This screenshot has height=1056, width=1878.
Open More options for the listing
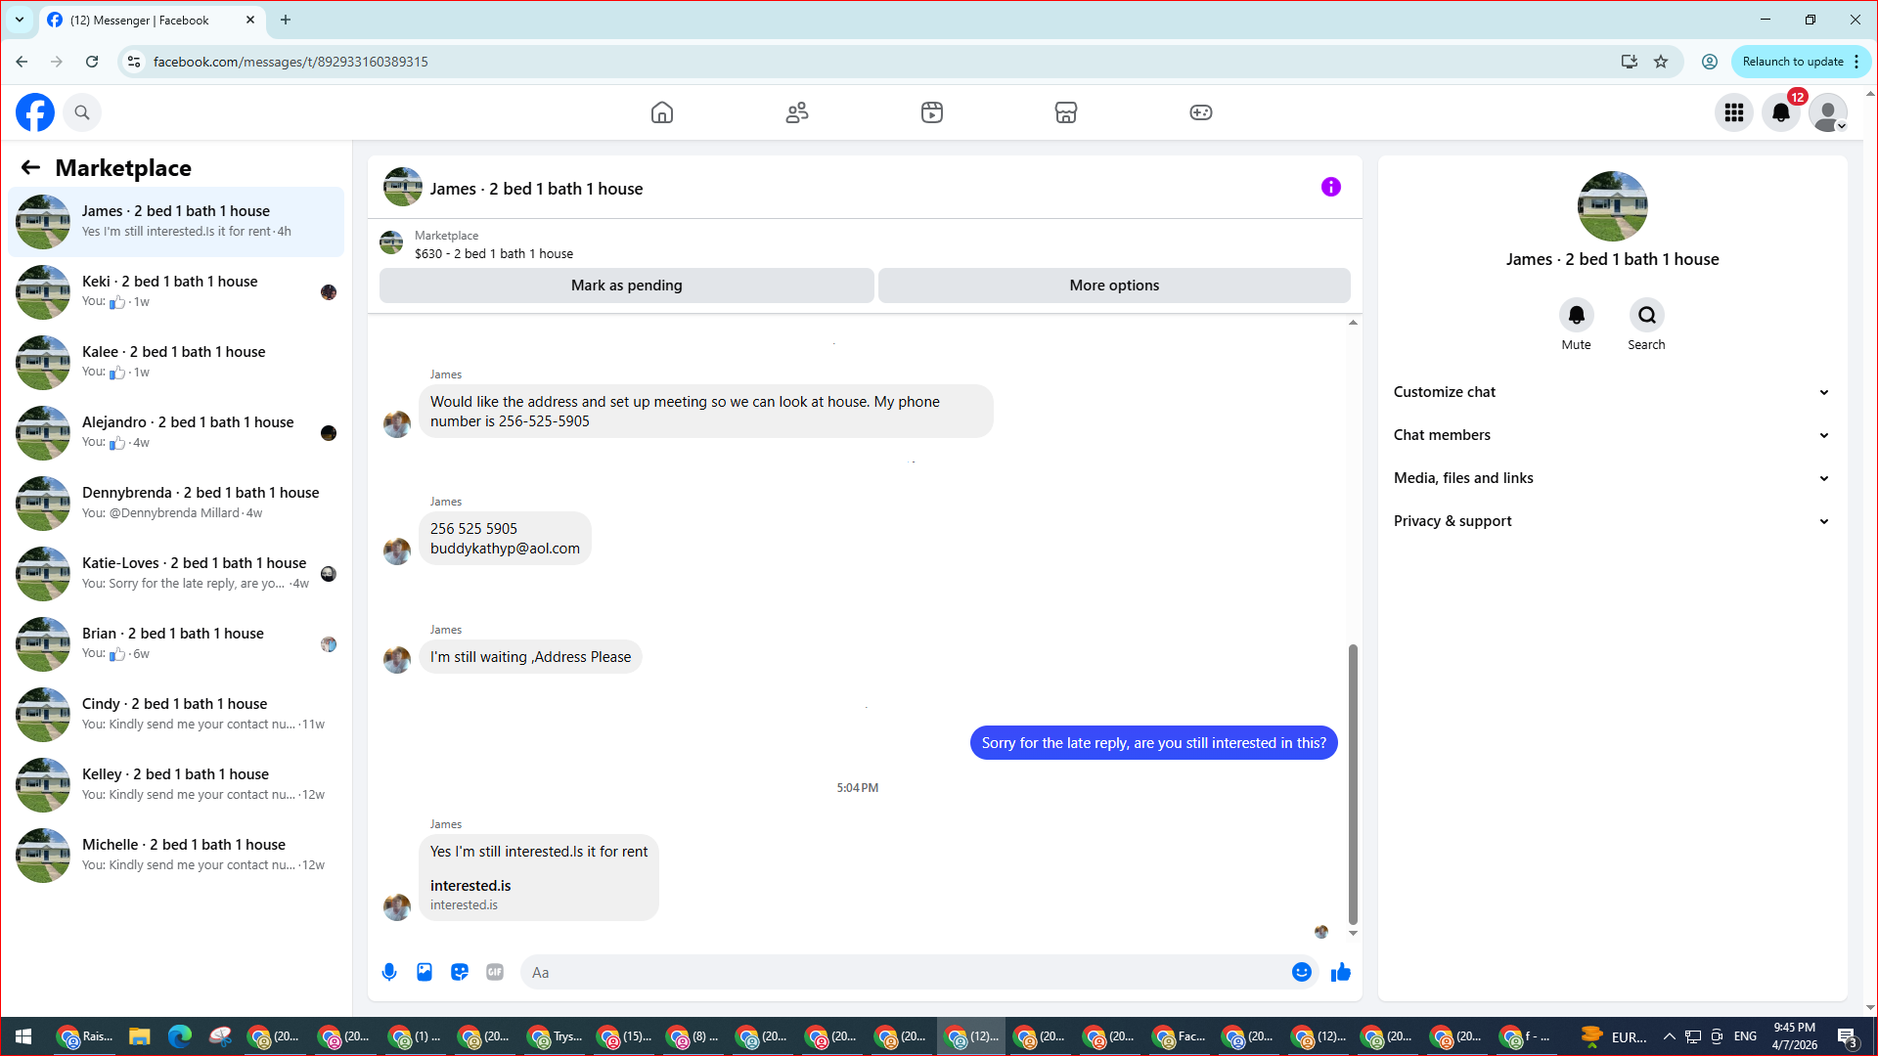pos(1114,286)
